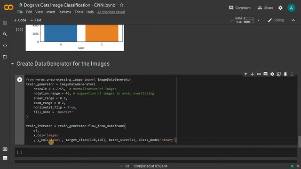The image size is (301, 169).
Task: Open the RAM and Disk resource indicator
Action: click(245, 20)
